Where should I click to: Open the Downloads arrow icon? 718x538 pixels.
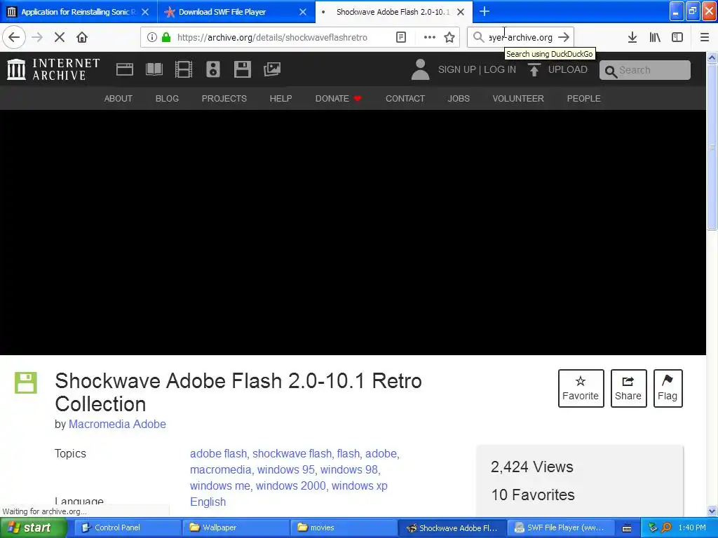pos(632,37)
